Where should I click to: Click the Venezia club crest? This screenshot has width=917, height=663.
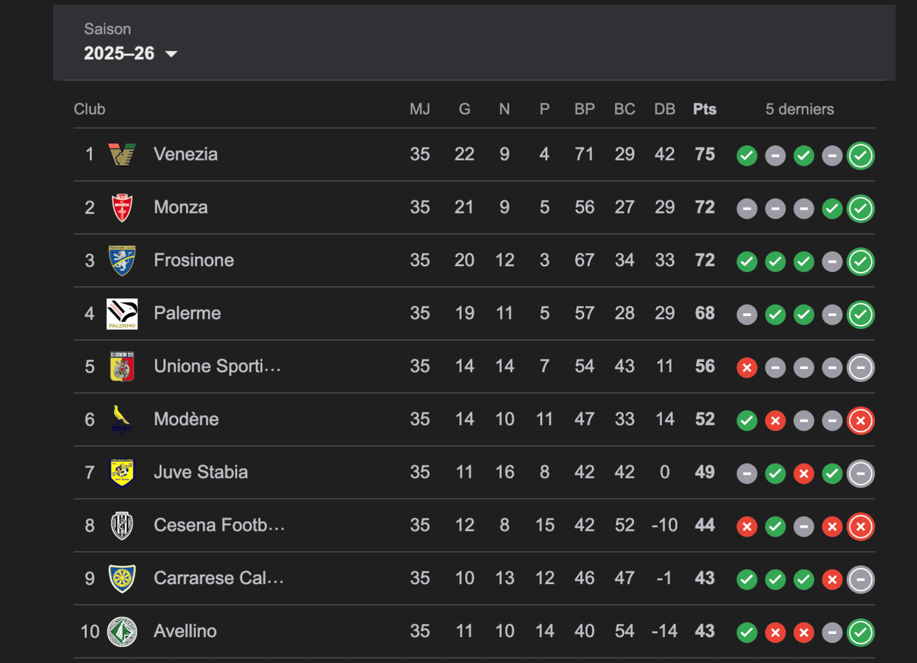[122, 155]
